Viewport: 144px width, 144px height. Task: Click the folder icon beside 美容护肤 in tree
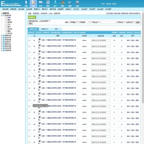[4, 38]
